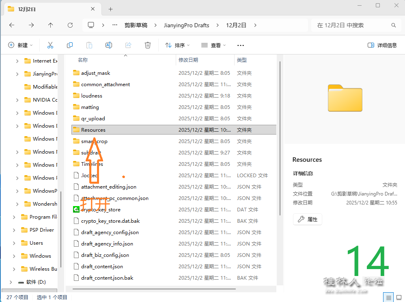Navigate back with the left arrow

point(12,25)
